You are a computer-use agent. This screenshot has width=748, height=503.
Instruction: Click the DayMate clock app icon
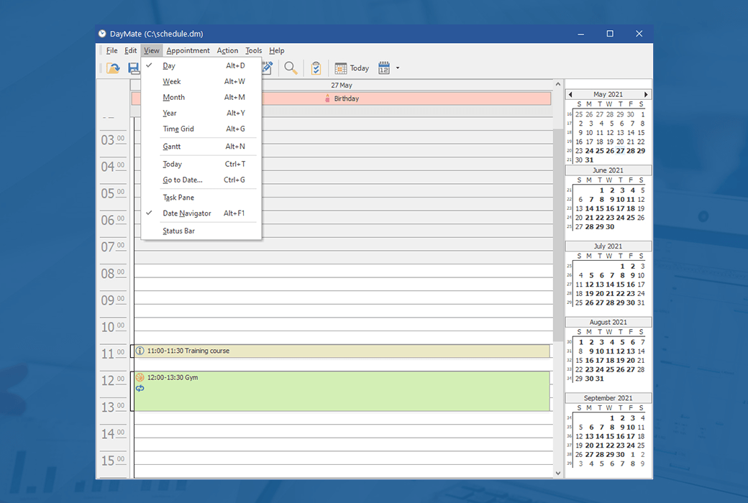pos(102,33)
